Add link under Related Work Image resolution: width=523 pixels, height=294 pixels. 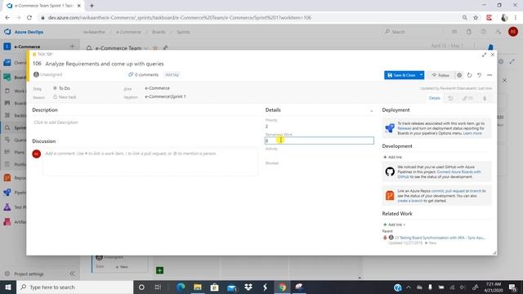[394, 225]
